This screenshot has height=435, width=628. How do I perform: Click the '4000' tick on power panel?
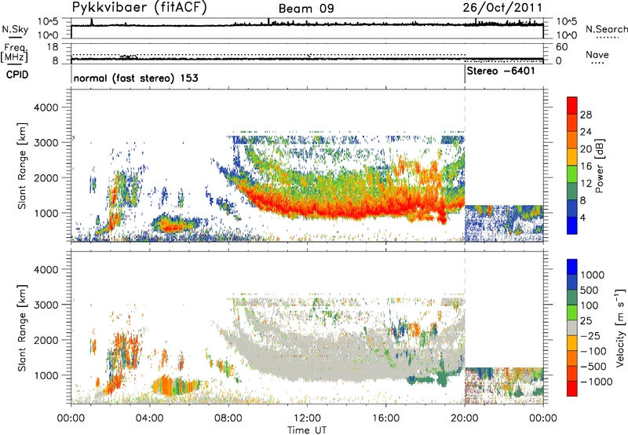(46, 108)
